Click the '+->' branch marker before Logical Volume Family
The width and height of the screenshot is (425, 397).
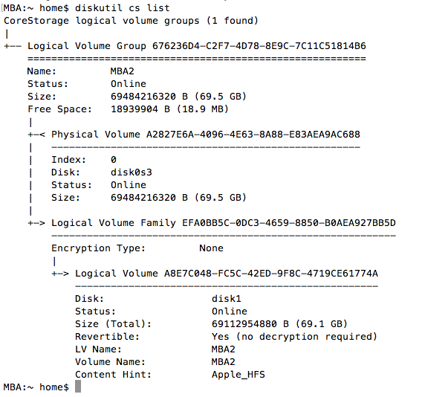click(x=36, y=223)
